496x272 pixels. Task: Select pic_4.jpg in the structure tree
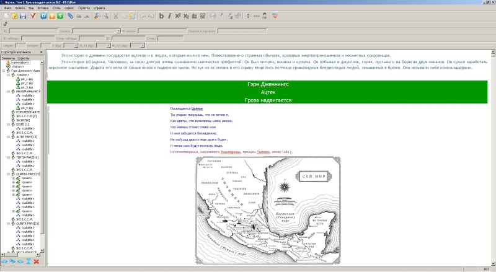click(27, 108)
